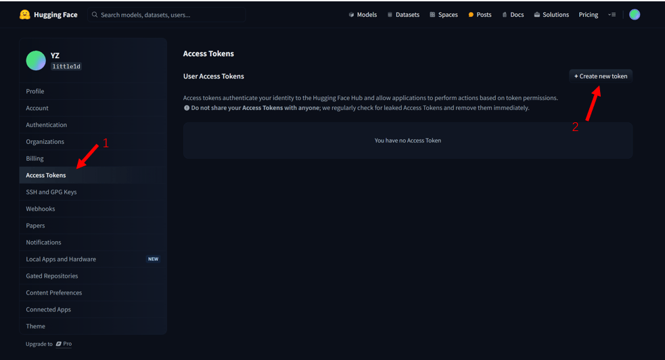Select SSH and GPG Keys in sidebar

51,192
